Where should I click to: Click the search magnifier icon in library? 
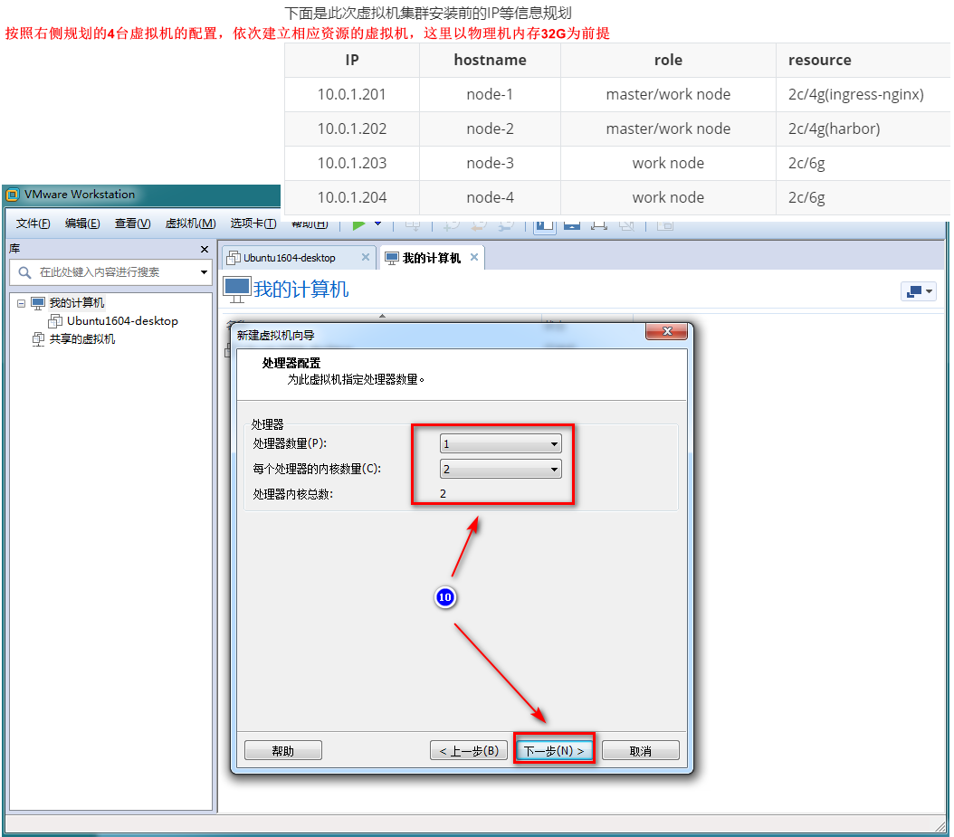[x=24, y=272]
